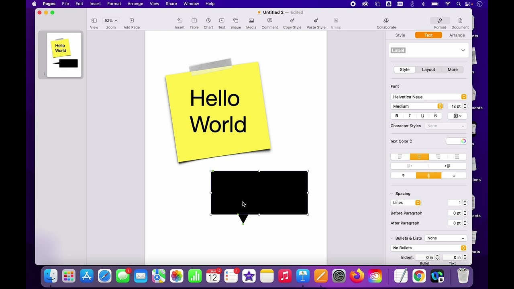This screenshot has height=289, width=514.
Task: Open the Zoom 92% dropdown
Action: 111,20
